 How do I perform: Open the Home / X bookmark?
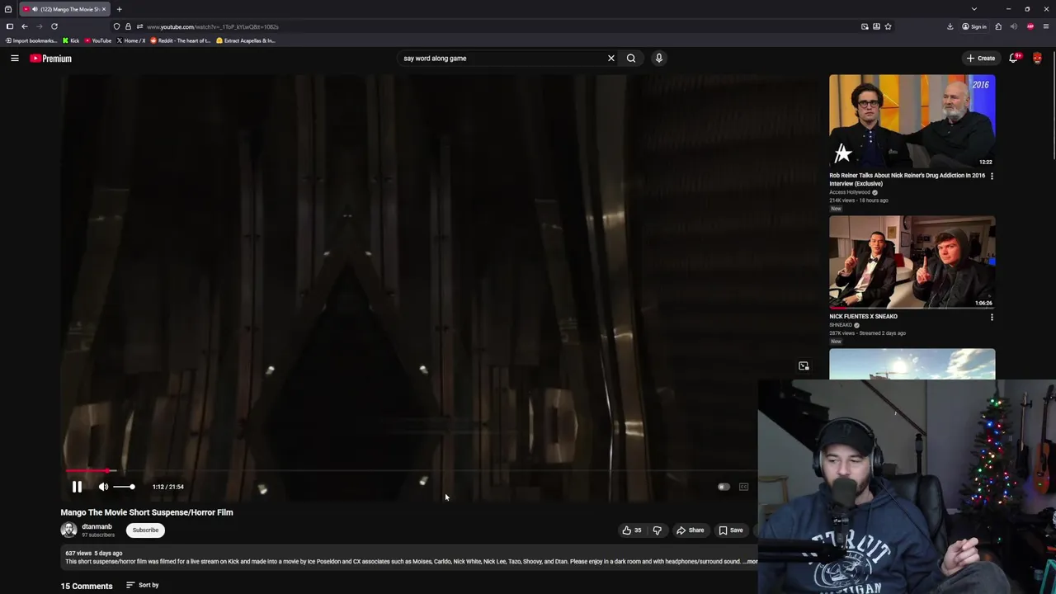131,40
